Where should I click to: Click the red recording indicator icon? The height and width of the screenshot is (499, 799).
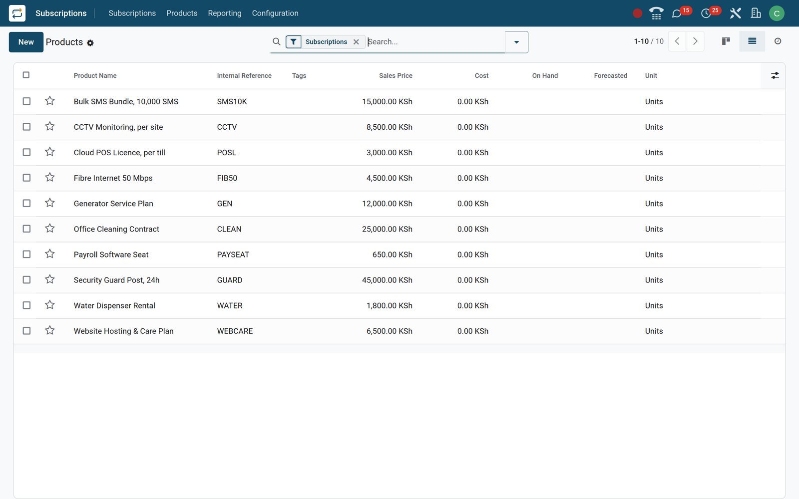[637, 13]
